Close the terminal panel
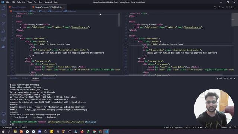238x134 pixels. (x=235, y=78)
